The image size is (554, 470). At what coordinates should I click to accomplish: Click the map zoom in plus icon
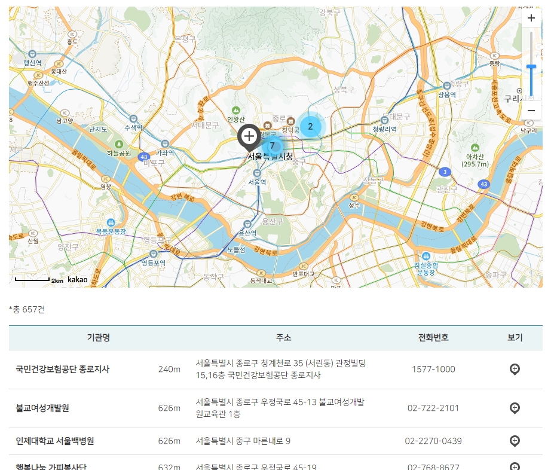531,18
